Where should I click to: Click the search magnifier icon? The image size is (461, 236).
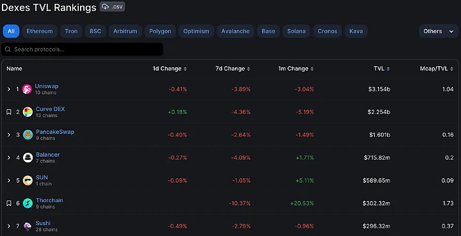(x=8, y=49)
